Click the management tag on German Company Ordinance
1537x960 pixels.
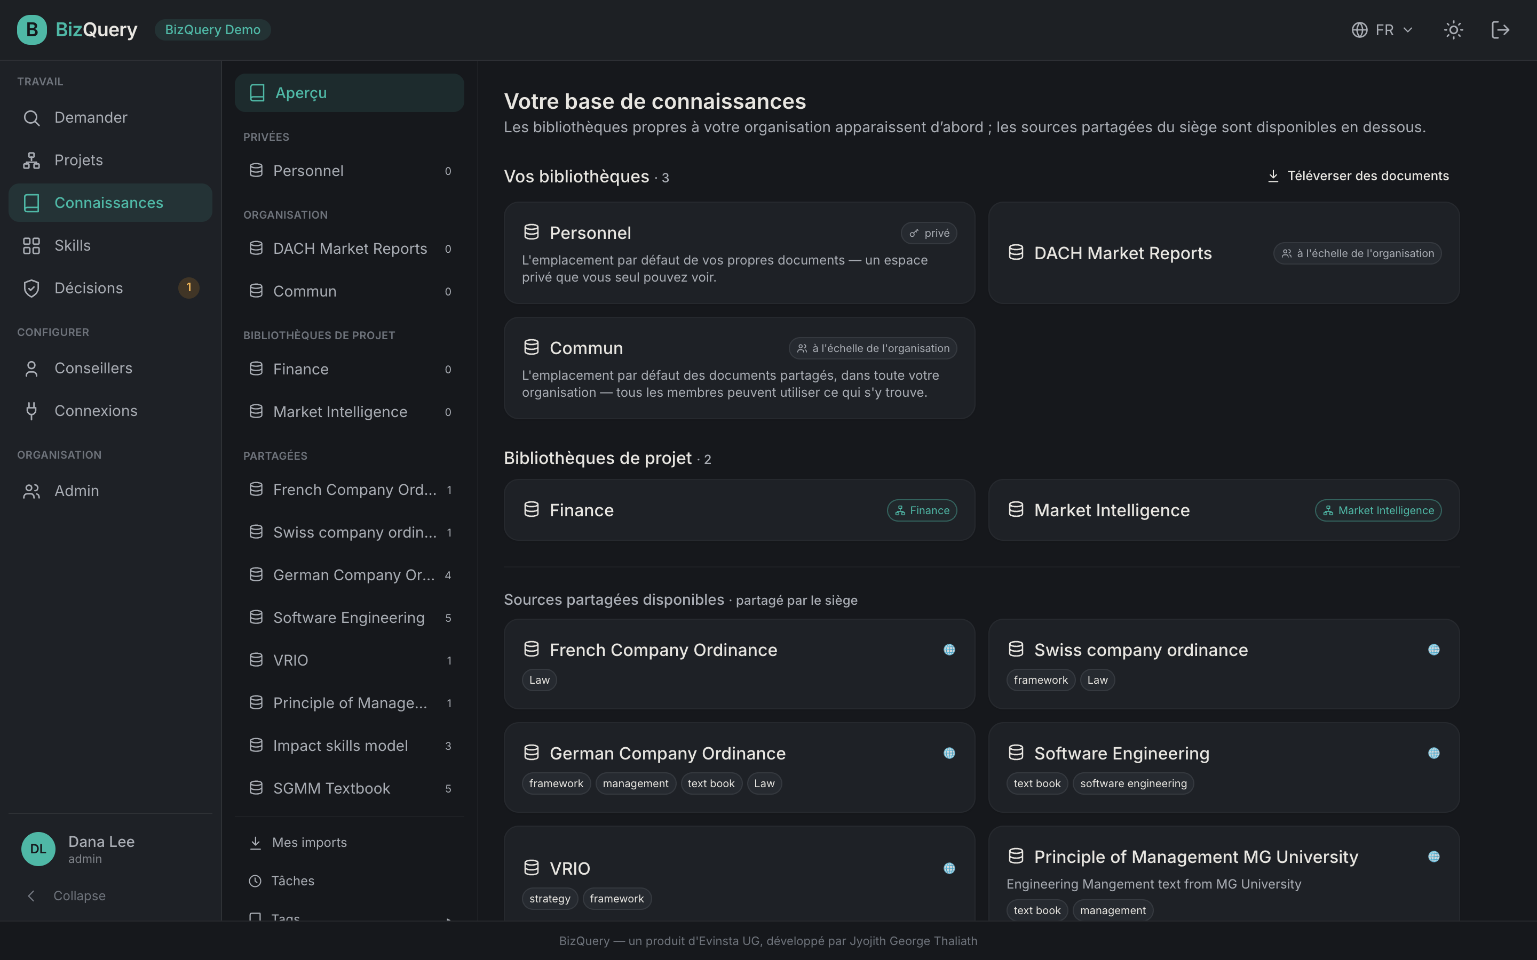click(635, 783)
